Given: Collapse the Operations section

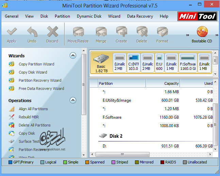Looking at the screenshot, I should (x=73, y=100).
